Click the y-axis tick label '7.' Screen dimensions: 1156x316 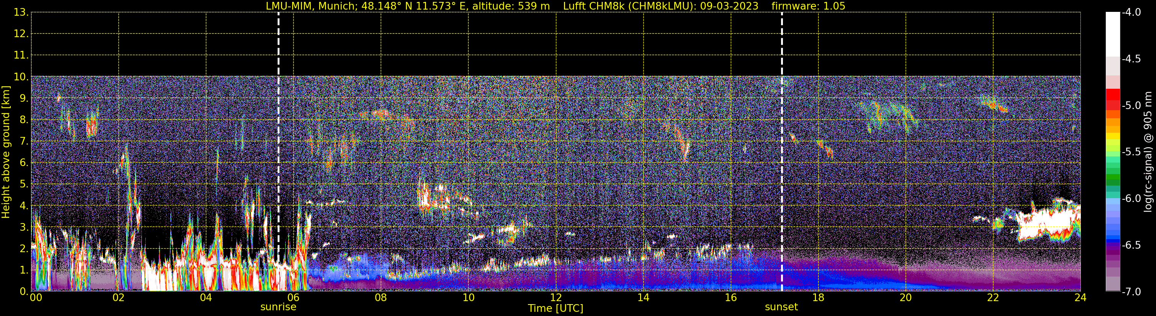(24, 142)
